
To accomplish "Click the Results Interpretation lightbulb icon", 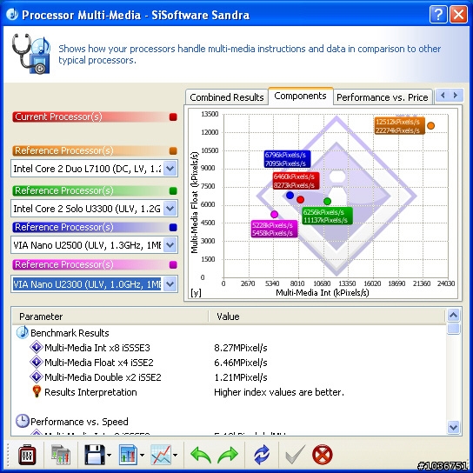I will click(x=37, y=391).
